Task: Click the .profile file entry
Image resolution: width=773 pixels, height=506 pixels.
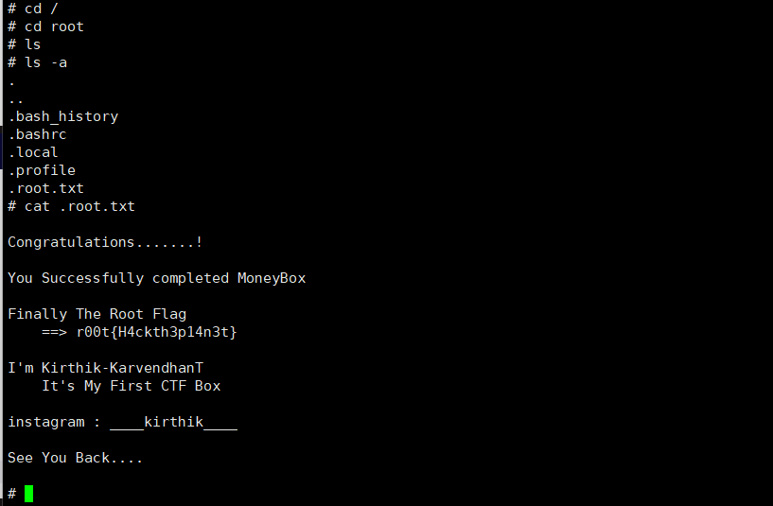Action: click(42, 170)
